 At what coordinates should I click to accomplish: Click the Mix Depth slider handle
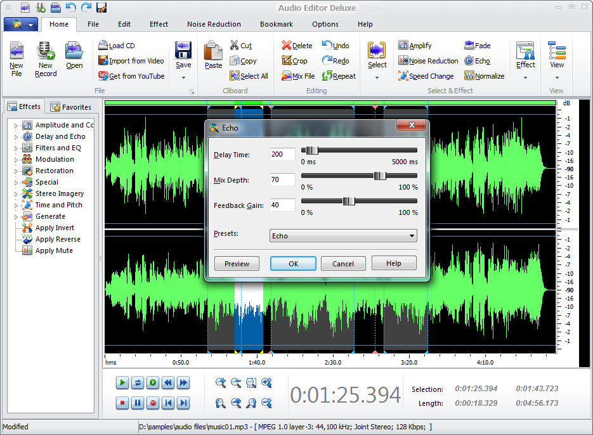[380, 176]
